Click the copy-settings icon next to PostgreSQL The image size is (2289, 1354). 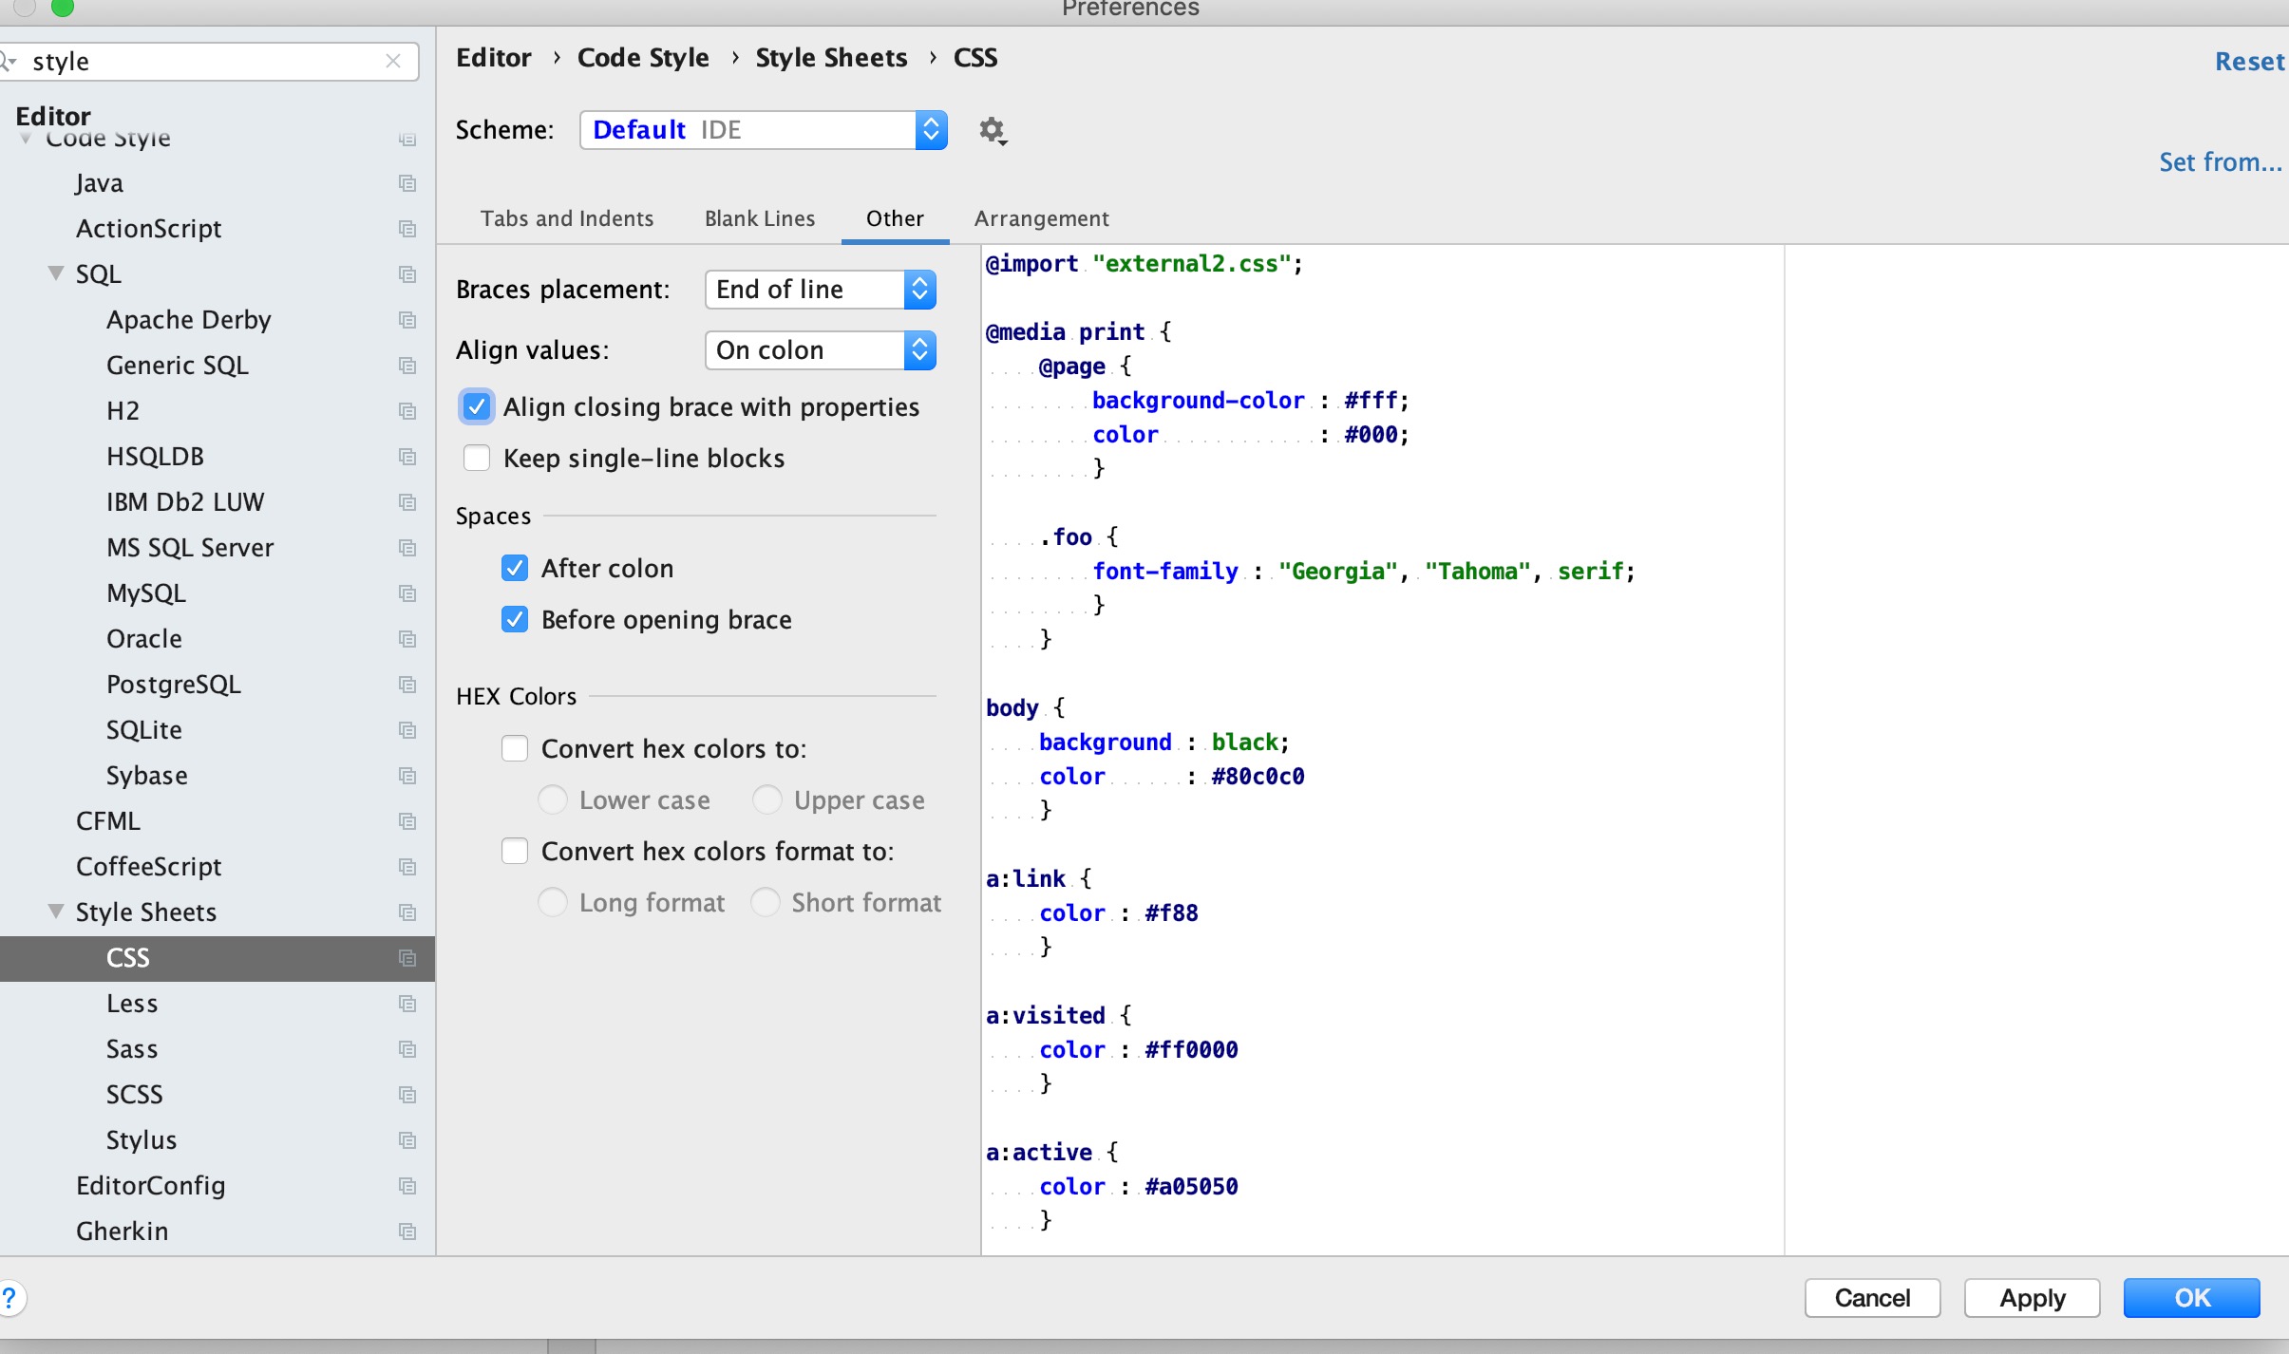click(x=407, y=685)
